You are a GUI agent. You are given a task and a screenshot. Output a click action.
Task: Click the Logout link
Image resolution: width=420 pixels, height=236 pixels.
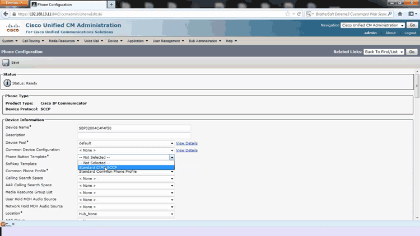(410, 33)
